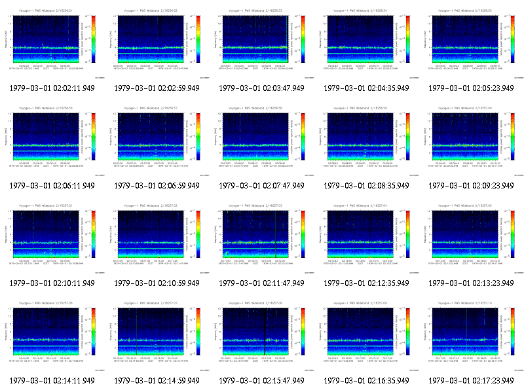Open spectrogram thumbnail for 02:02:59.949
The height and width of the screenshot is (390, 524).
coord(157,43)
